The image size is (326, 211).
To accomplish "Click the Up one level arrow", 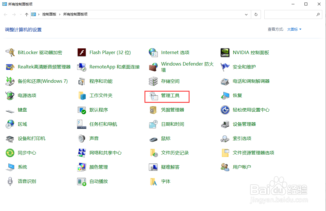I will click(x=27, y=15).
